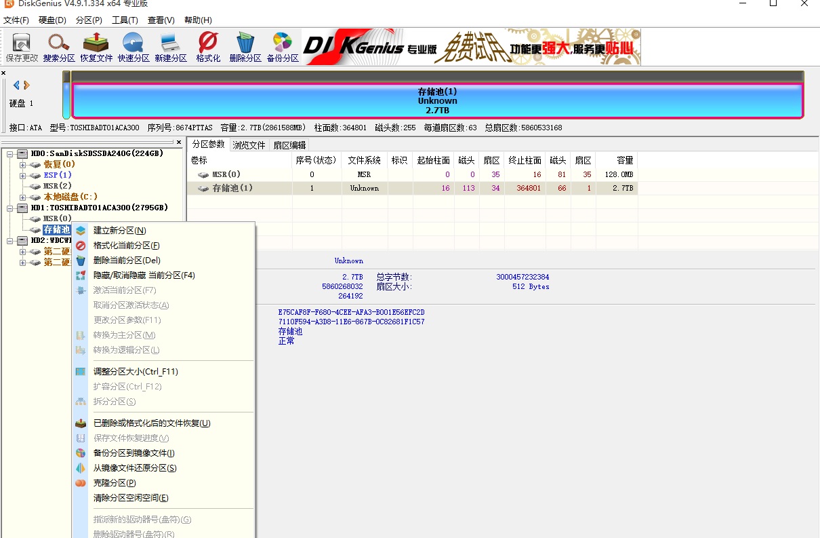The height and width of the screenshot is (538, 820).
Task: Click the 容量 column header
Action: pos(617,161)
